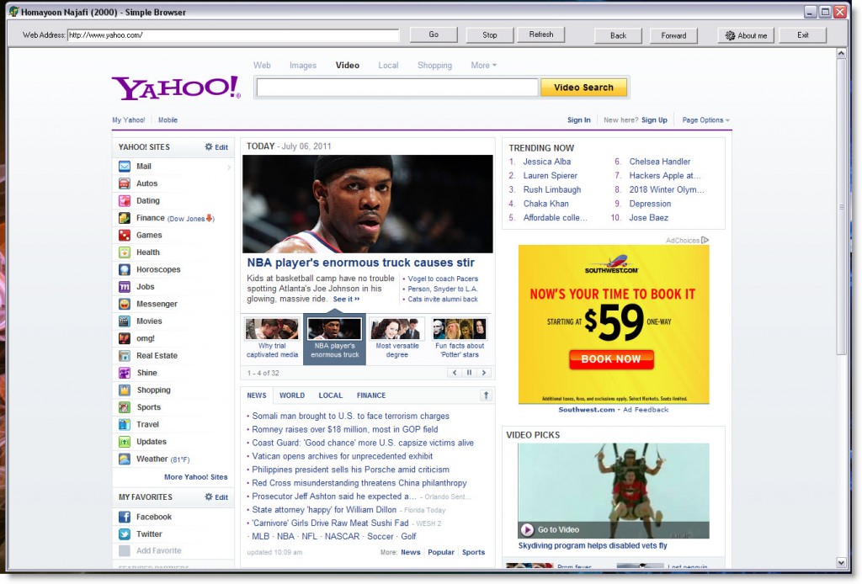Select the Add Favorite placeholder icon
Screen dimensions: 862x584
pyautogui.click(x=125, y=551)
